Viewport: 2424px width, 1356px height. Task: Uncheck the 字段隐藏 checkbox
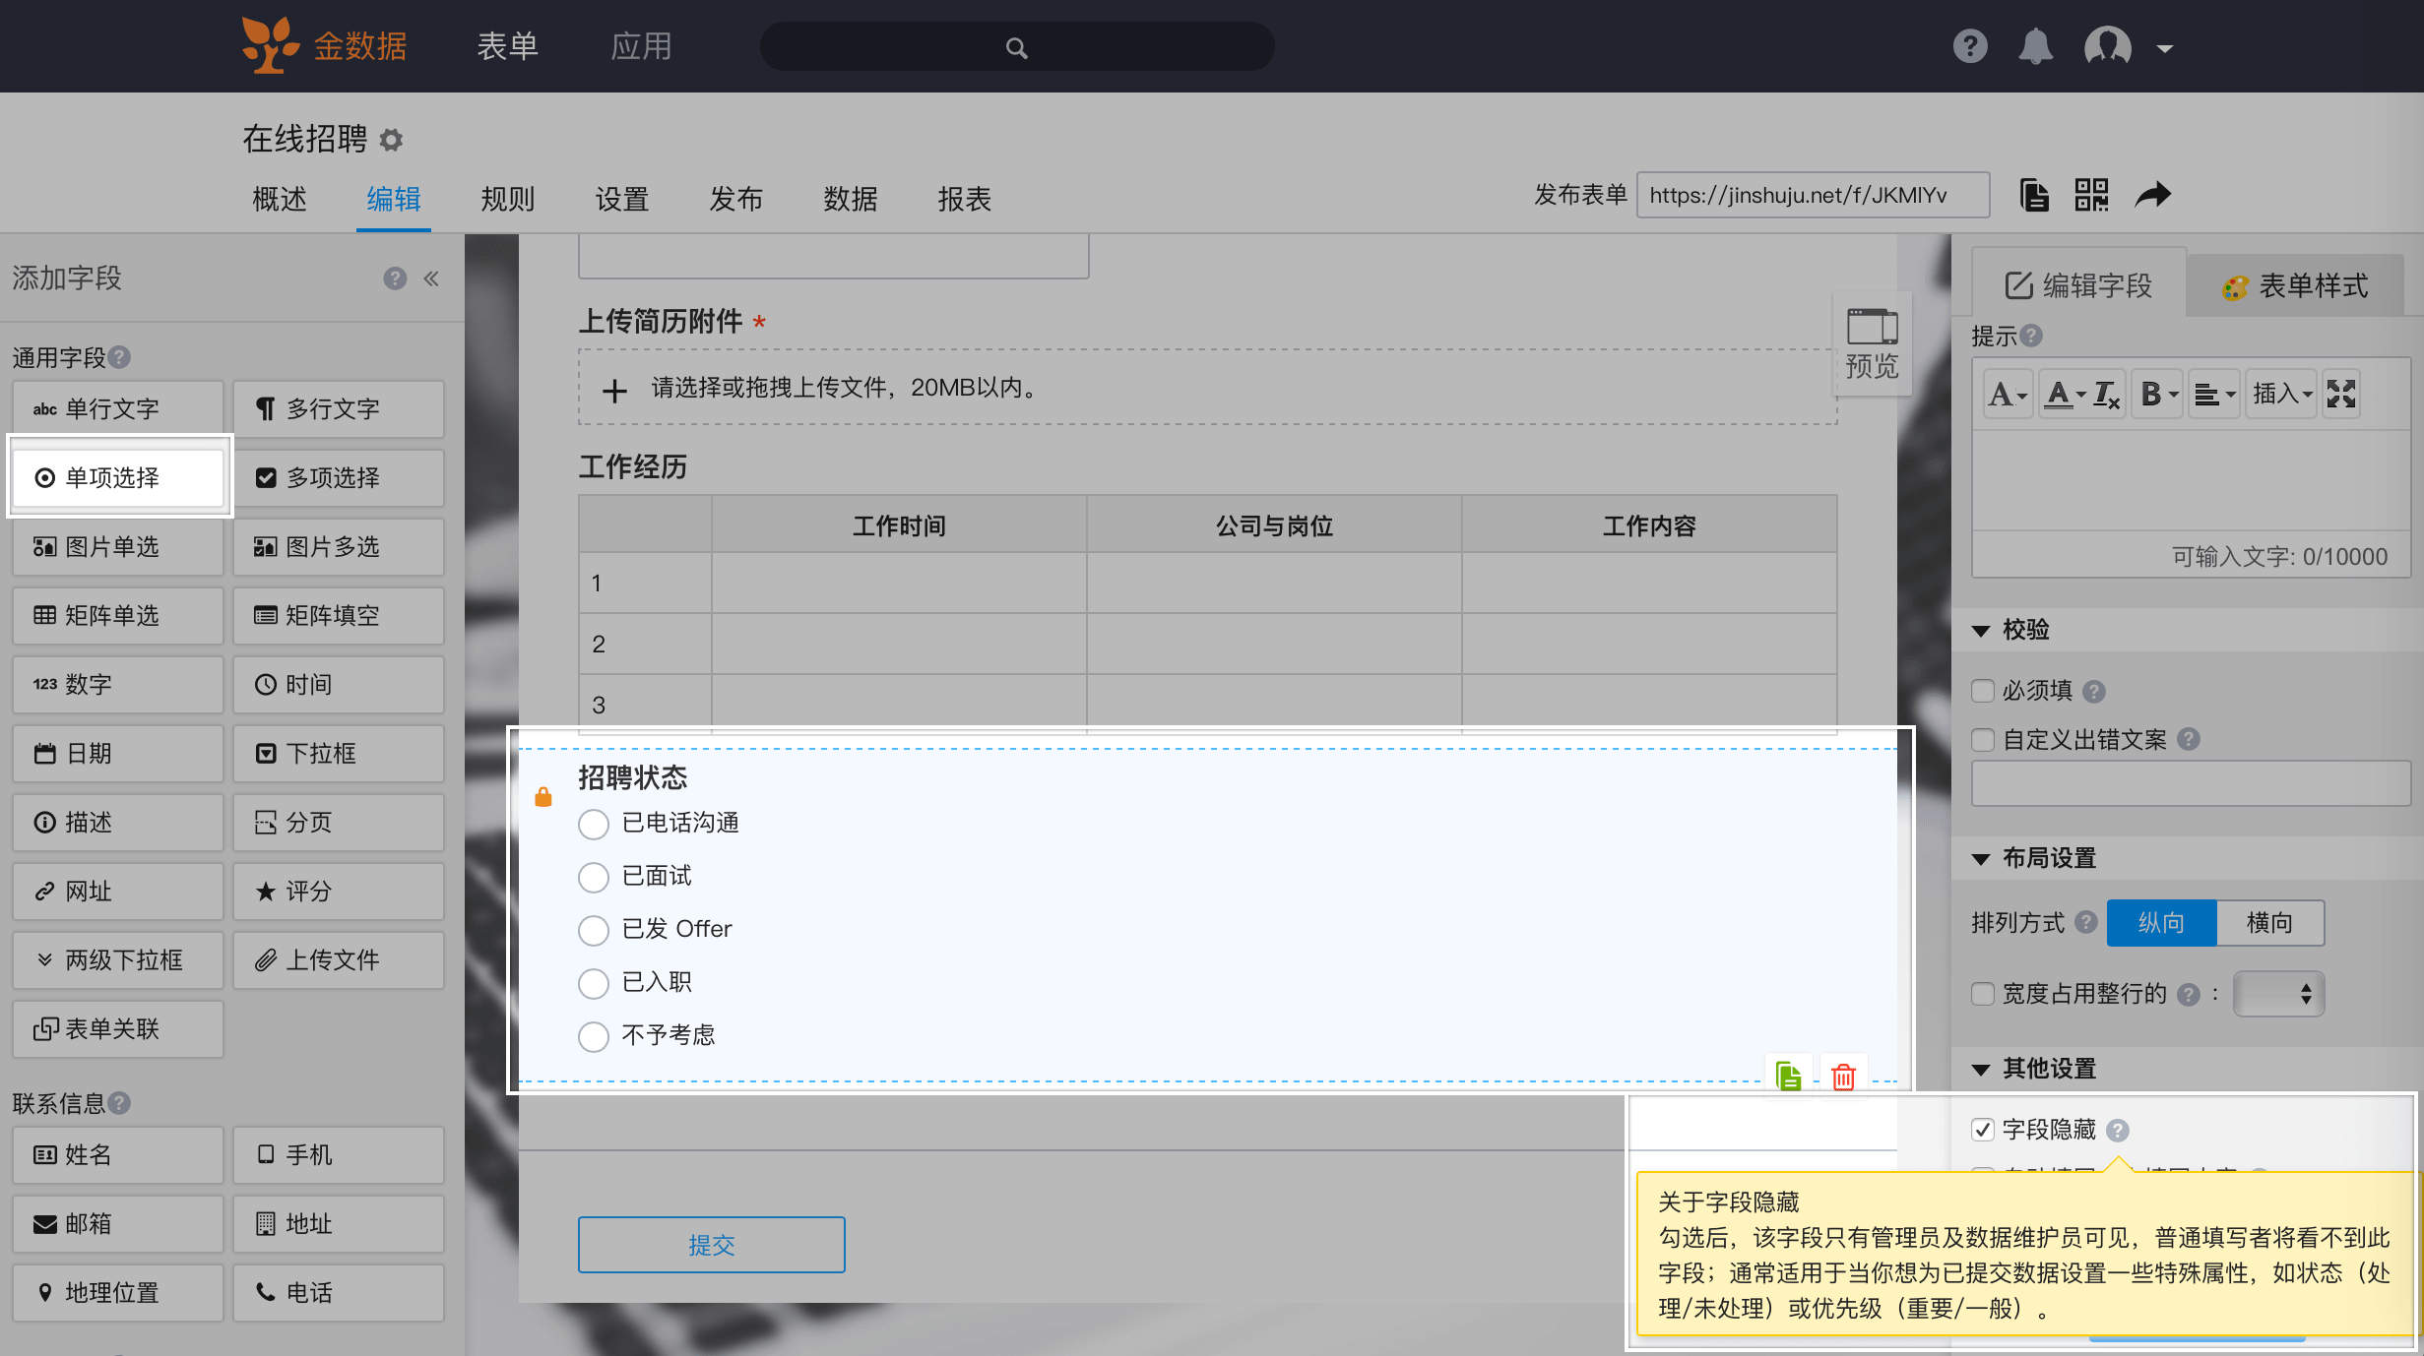(1983, 1130)
